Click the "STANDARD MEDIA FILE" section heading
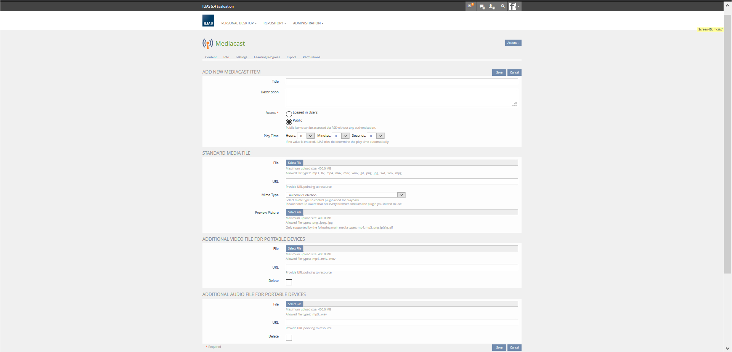The width and height of the screenshot is (732, 352). (226, 153)
